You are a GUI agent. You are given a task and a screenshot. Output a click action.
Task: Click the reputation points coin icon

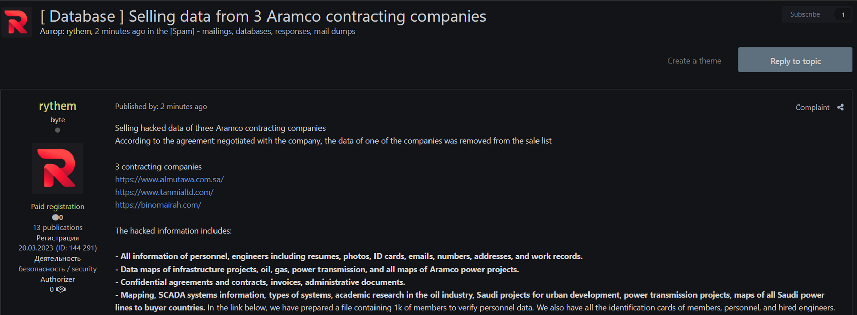pos(56,217)
